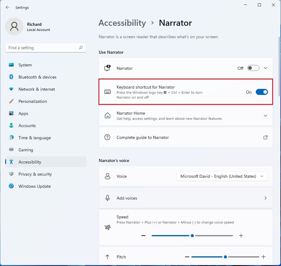281x266 pixels.
Task: Click the page vertical scrollbar
Action: click(279, 66)
